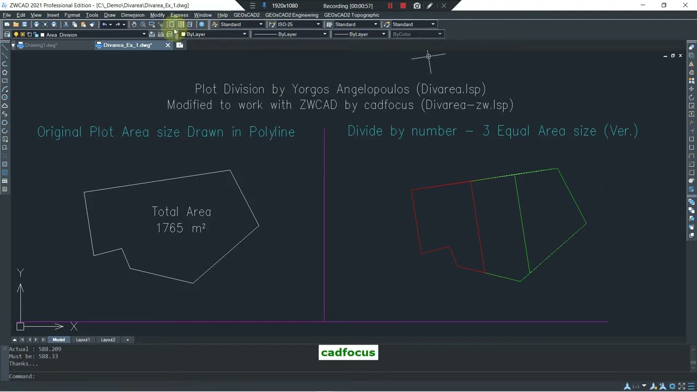The image size is (697, 392).
Task: Click the Open file folder icon
Action: click(16, 24)
